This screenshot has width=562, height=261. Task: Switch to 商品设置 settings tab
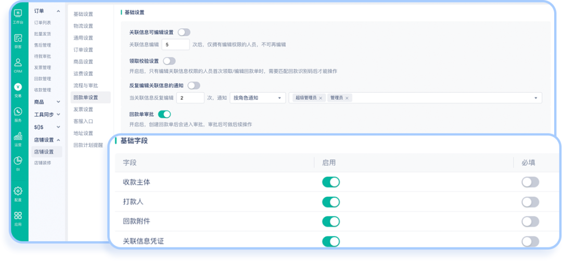[x=83, y=62]
